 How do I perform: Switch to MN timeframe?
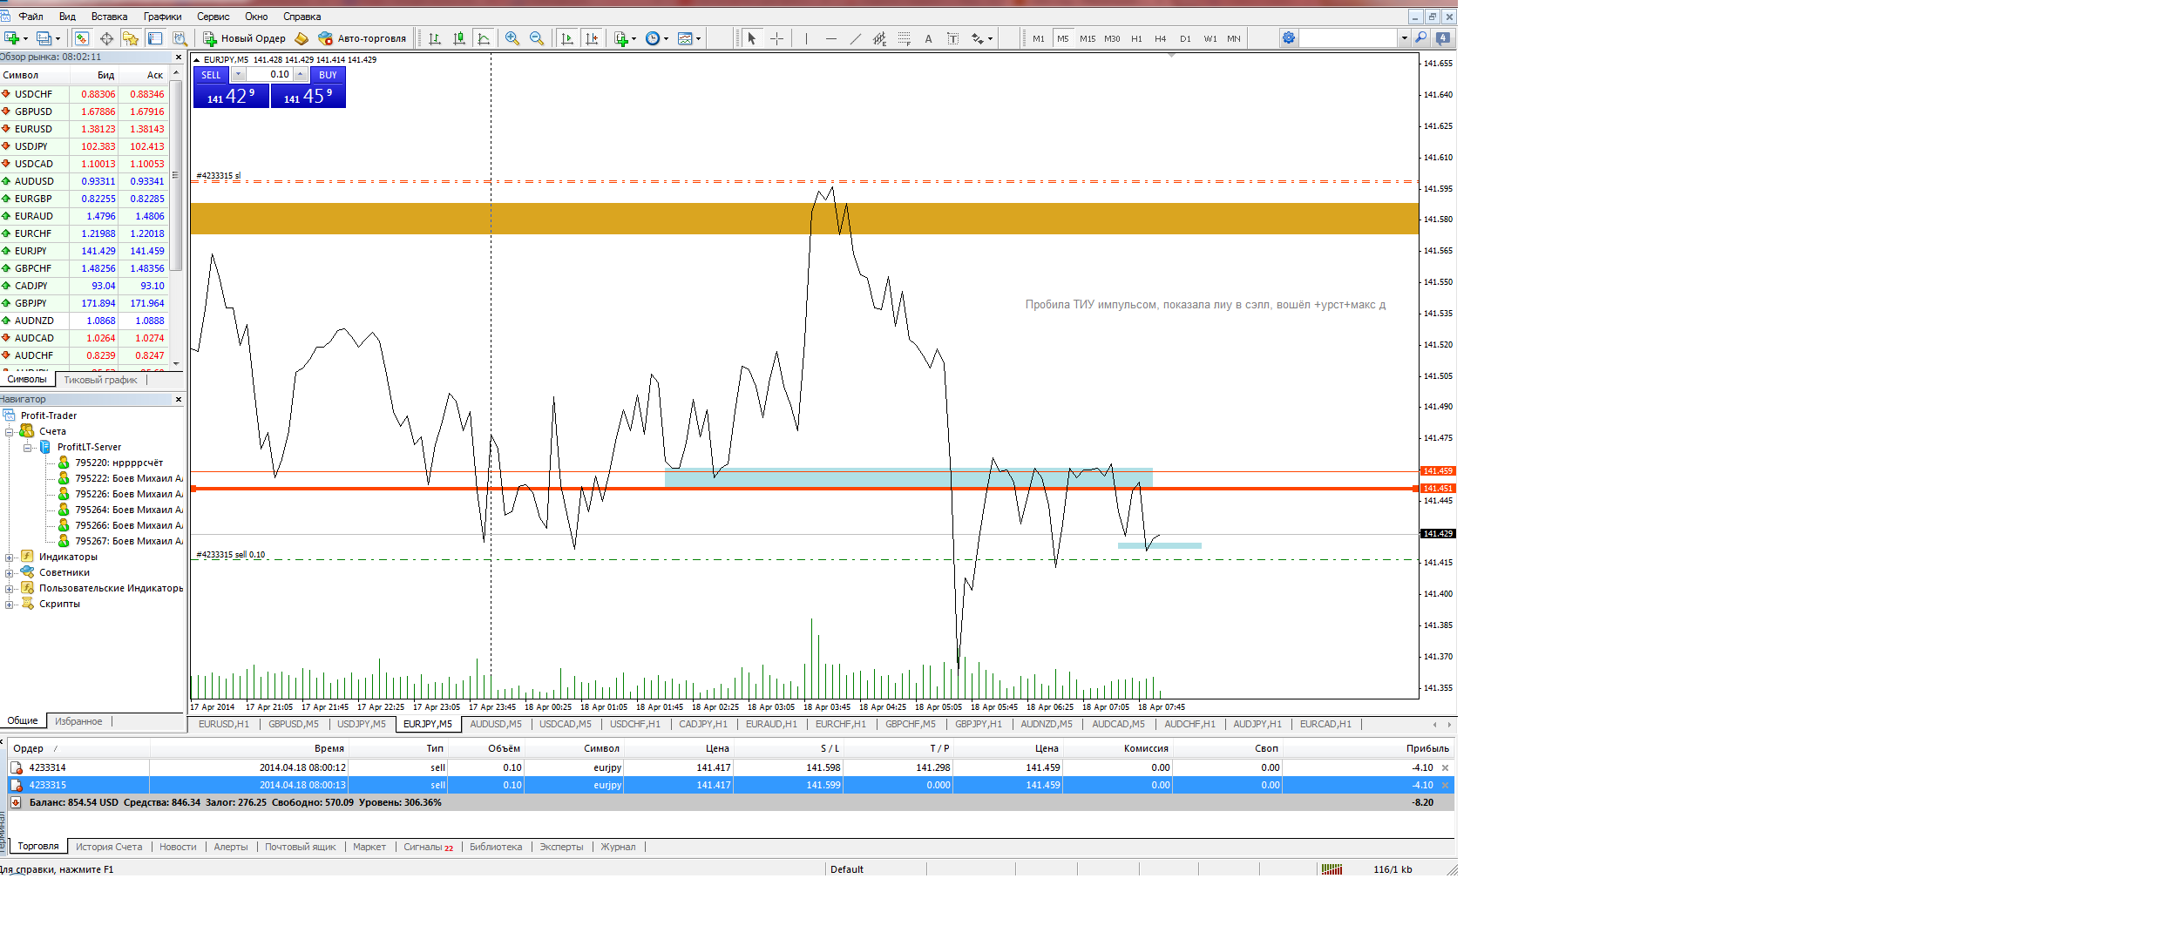tap(1234, 38)
